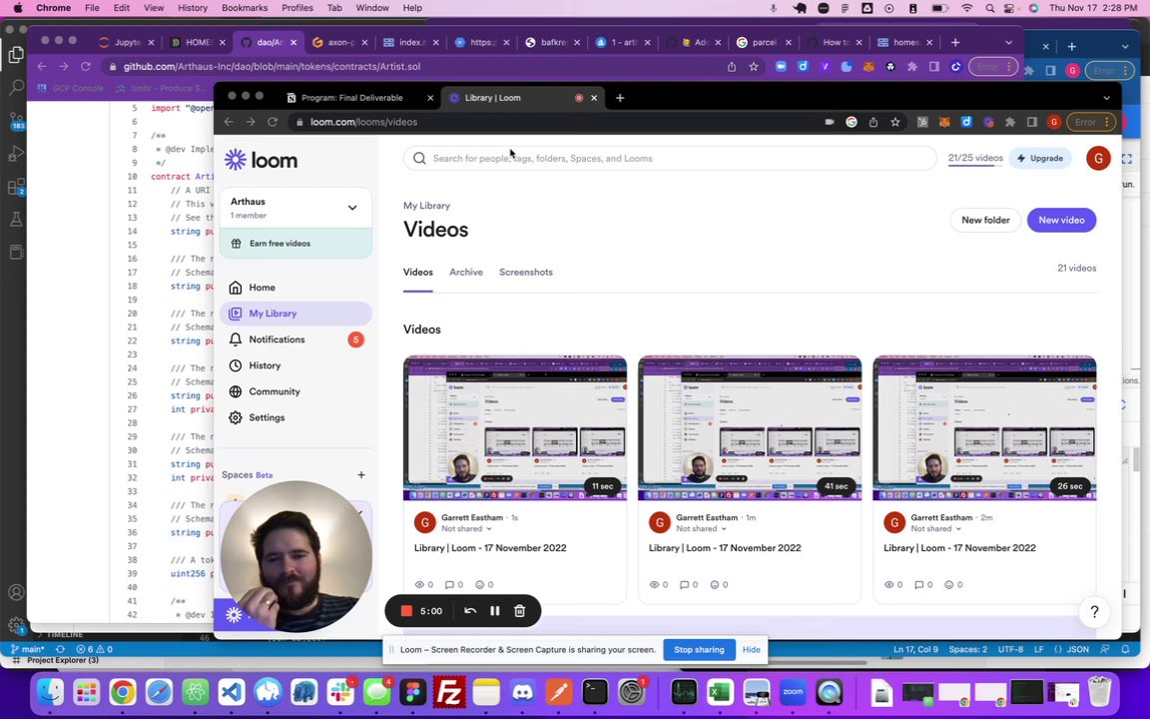This screenshot has height=719, width=1150.
Task: Click the Stop sharing button
Action: point(699,649)
